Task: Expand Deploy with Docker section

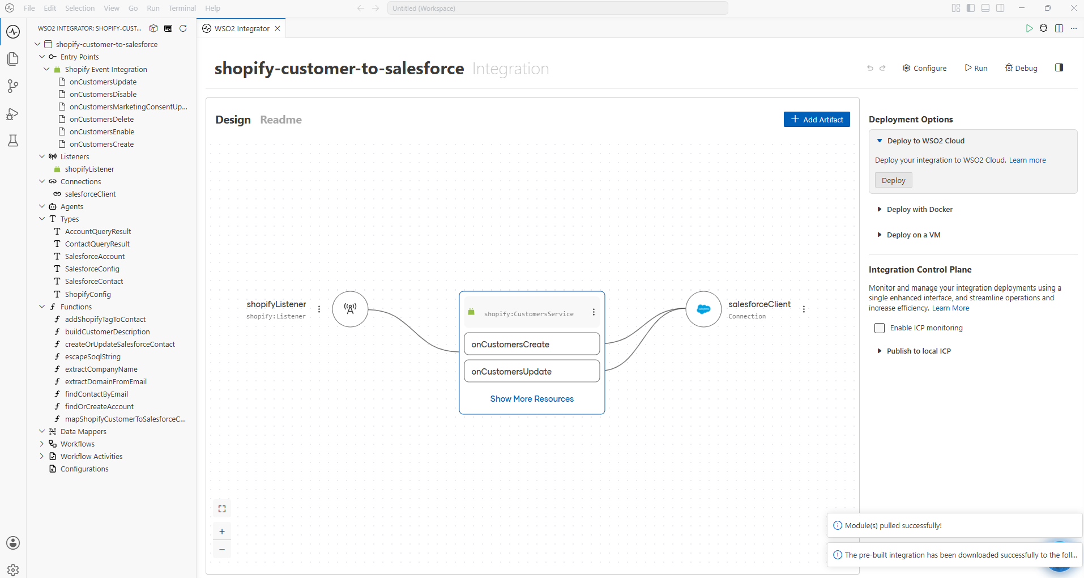Action: click(x=880, y=209)
